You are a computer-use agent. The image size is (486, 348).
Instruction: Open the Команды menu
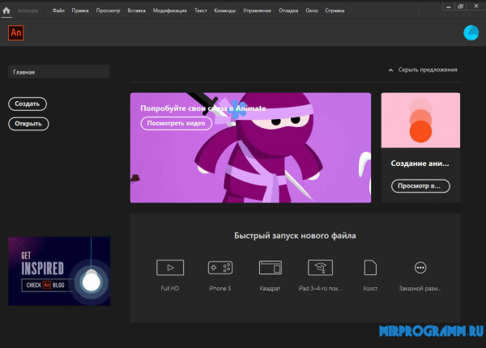224,11
